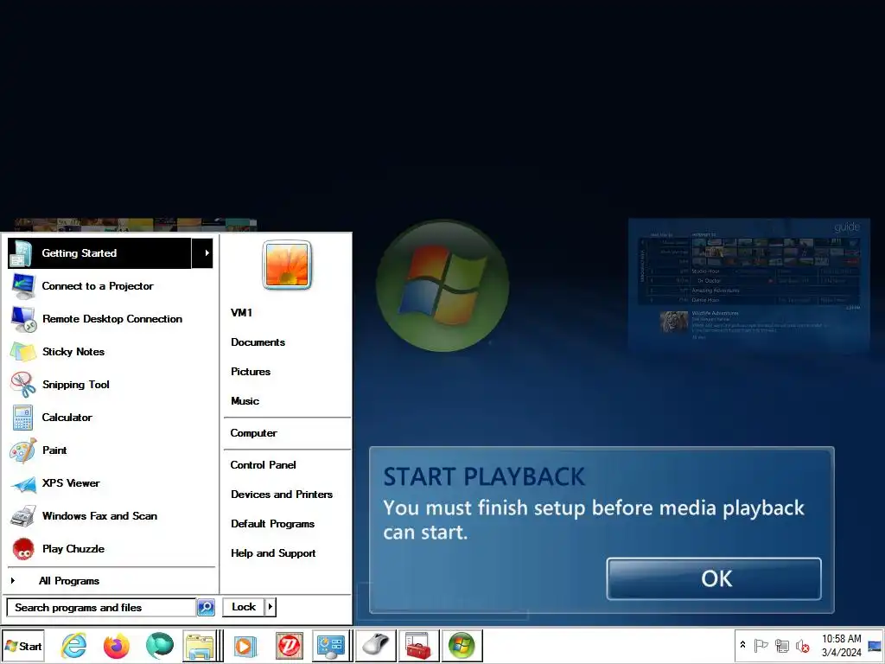This screenshot has height=664, width=885.
Task: Show hidden tray icons arrow
Action: coord(742,645)
